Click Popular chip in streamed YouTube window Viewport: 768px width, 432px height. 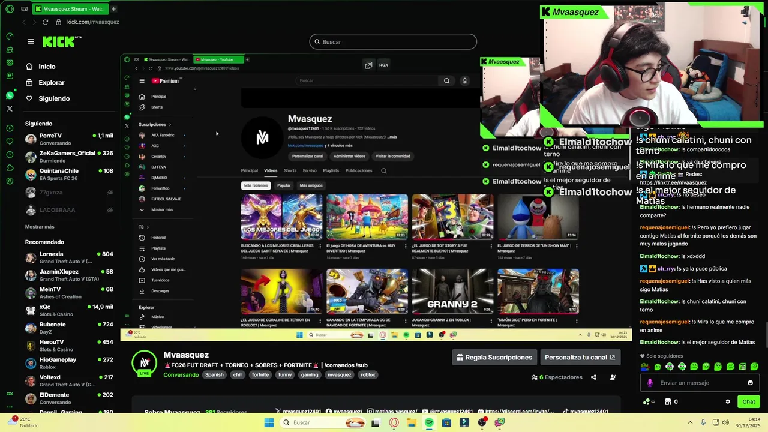[x=284, y=185]
